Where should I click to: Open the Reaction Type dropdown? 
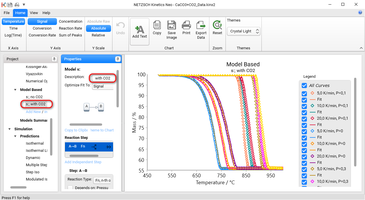click(x=102, y=180)
